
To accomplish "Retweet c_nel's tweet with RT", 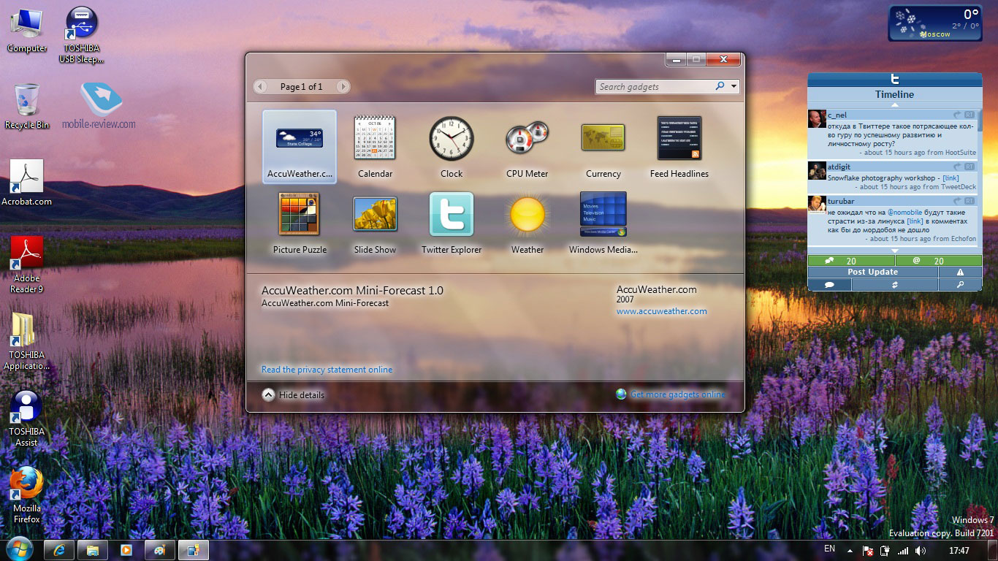I will pyautogui.click(x=970, y=115).
